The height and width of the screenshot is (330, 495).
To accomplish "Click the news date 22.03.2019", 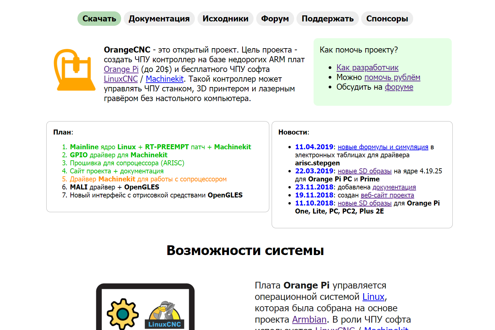I will 314,171.
